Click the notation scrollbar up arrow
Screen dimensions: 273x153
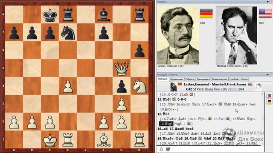[x=262, y=94]
